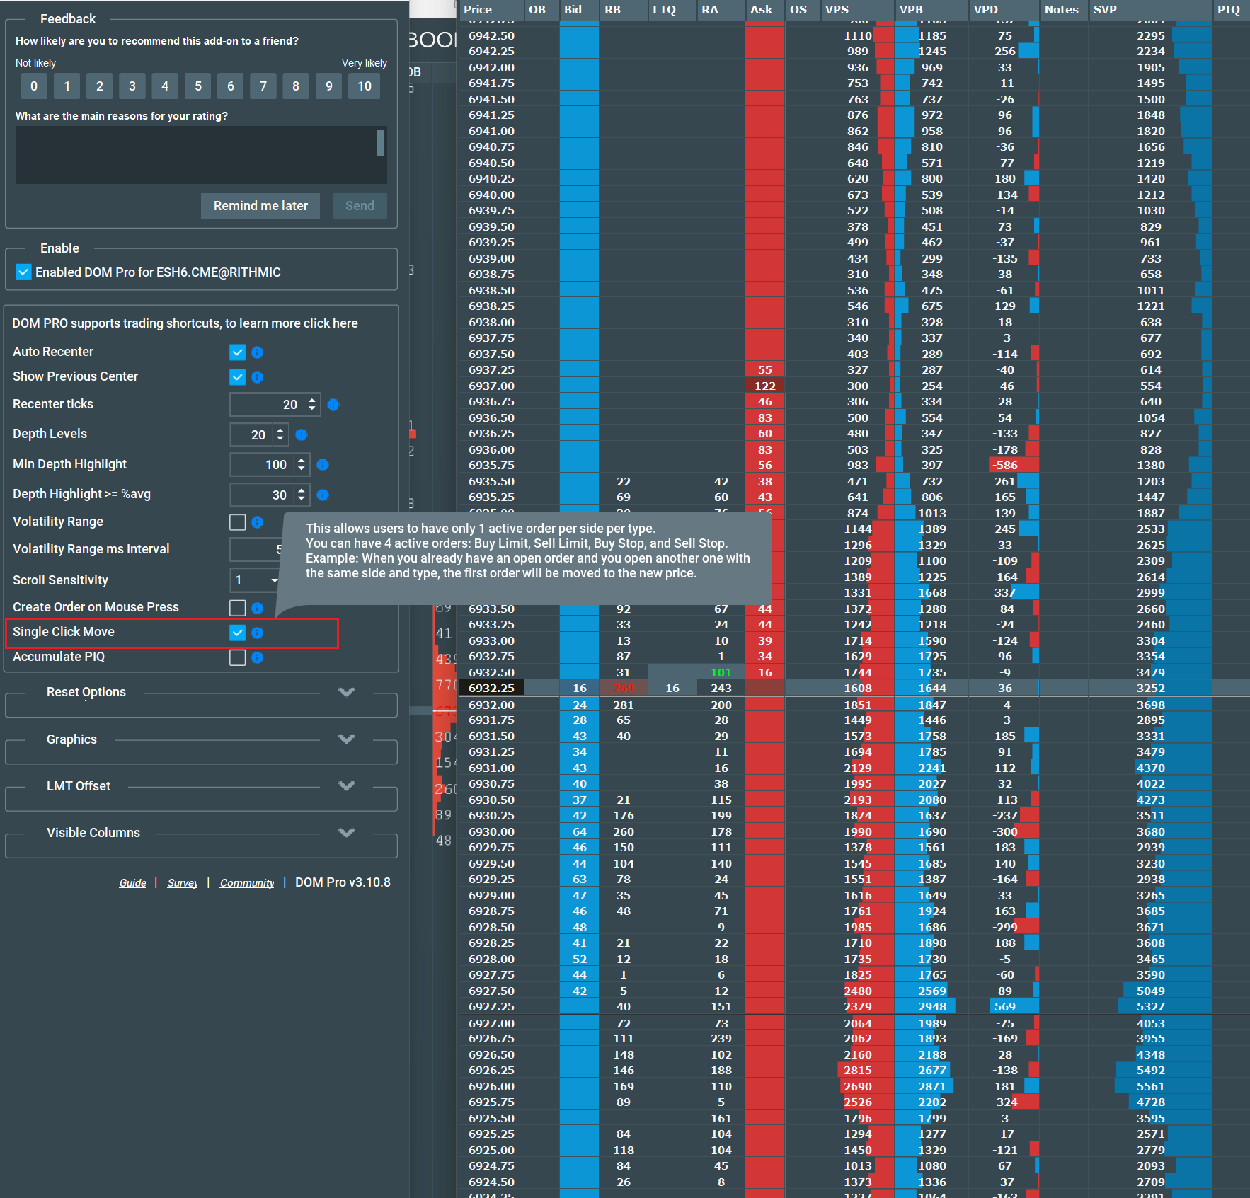Click the feedback reasons text box
Image resolution: width=1250 pixels, height=1198 pixels.
(201, 155)
